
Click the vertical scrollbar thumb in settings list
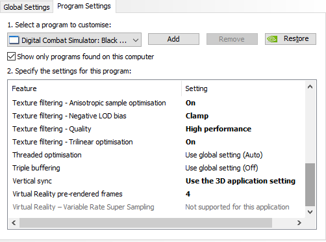(x=310, y=185)
